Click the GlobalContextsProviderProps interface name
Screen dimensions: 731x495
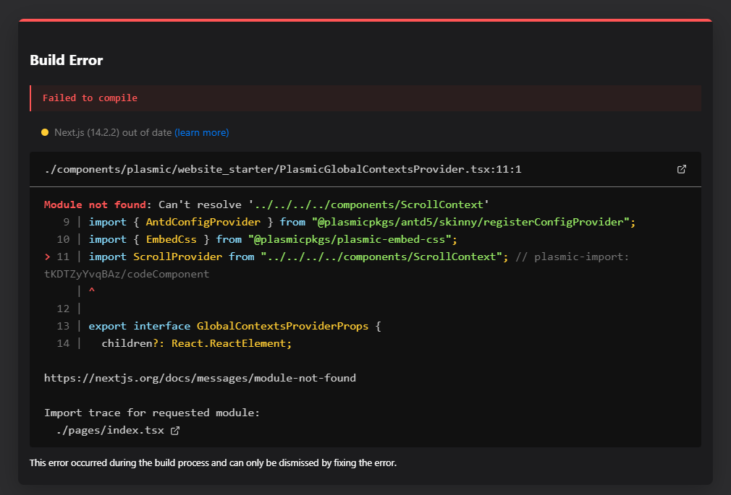coord(282,326)
